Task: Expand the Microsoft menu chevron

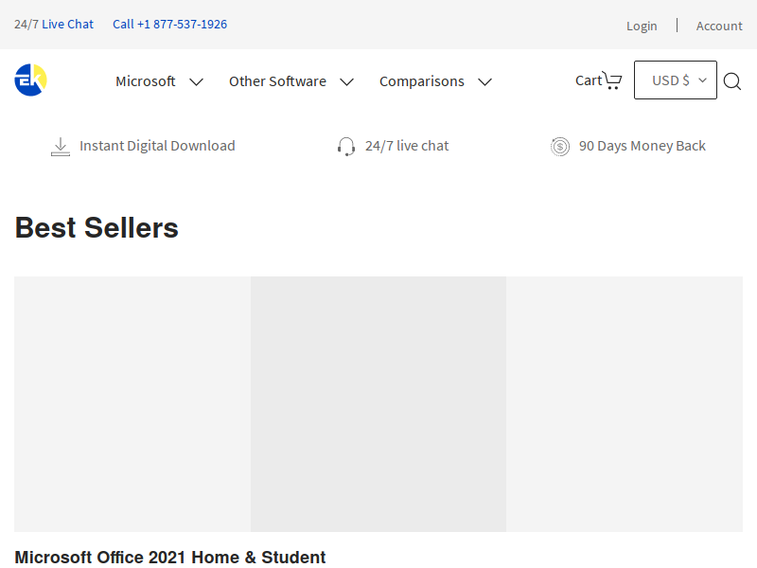Action: coord(196,82)
